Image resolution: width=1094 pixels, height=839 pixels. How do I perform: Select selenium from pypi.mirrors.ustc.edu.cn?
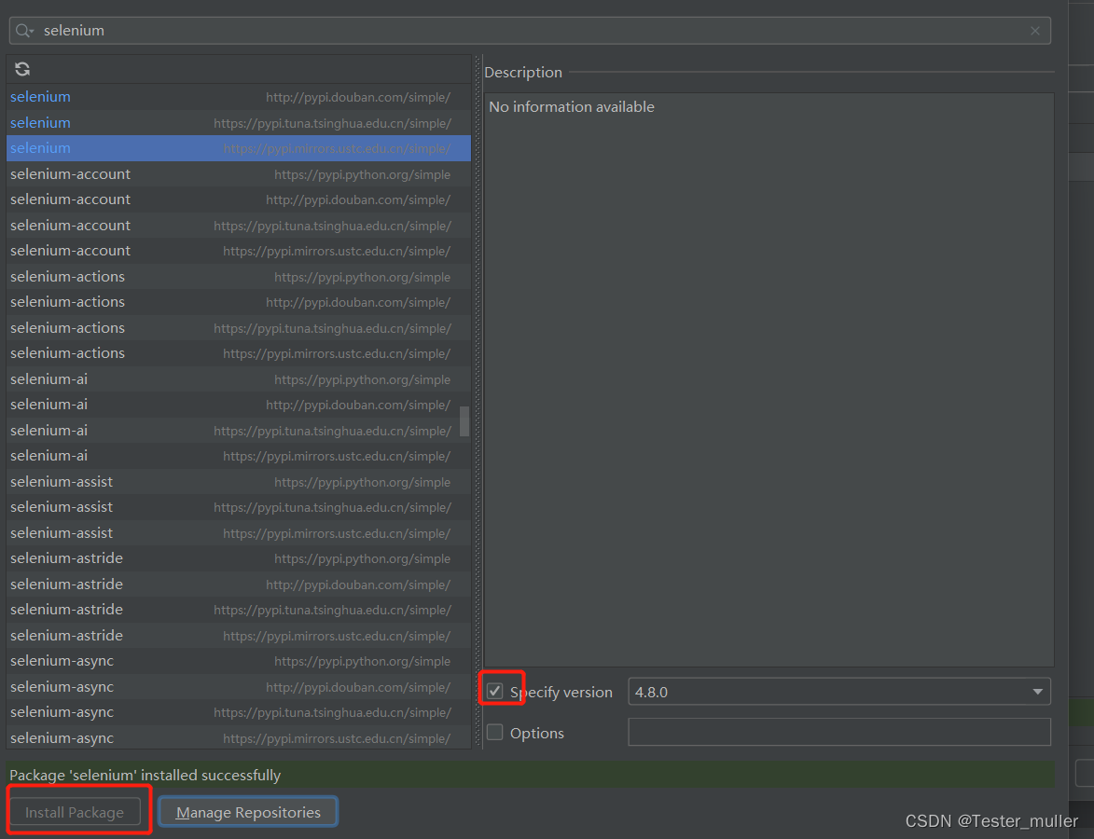coord(239,148)
